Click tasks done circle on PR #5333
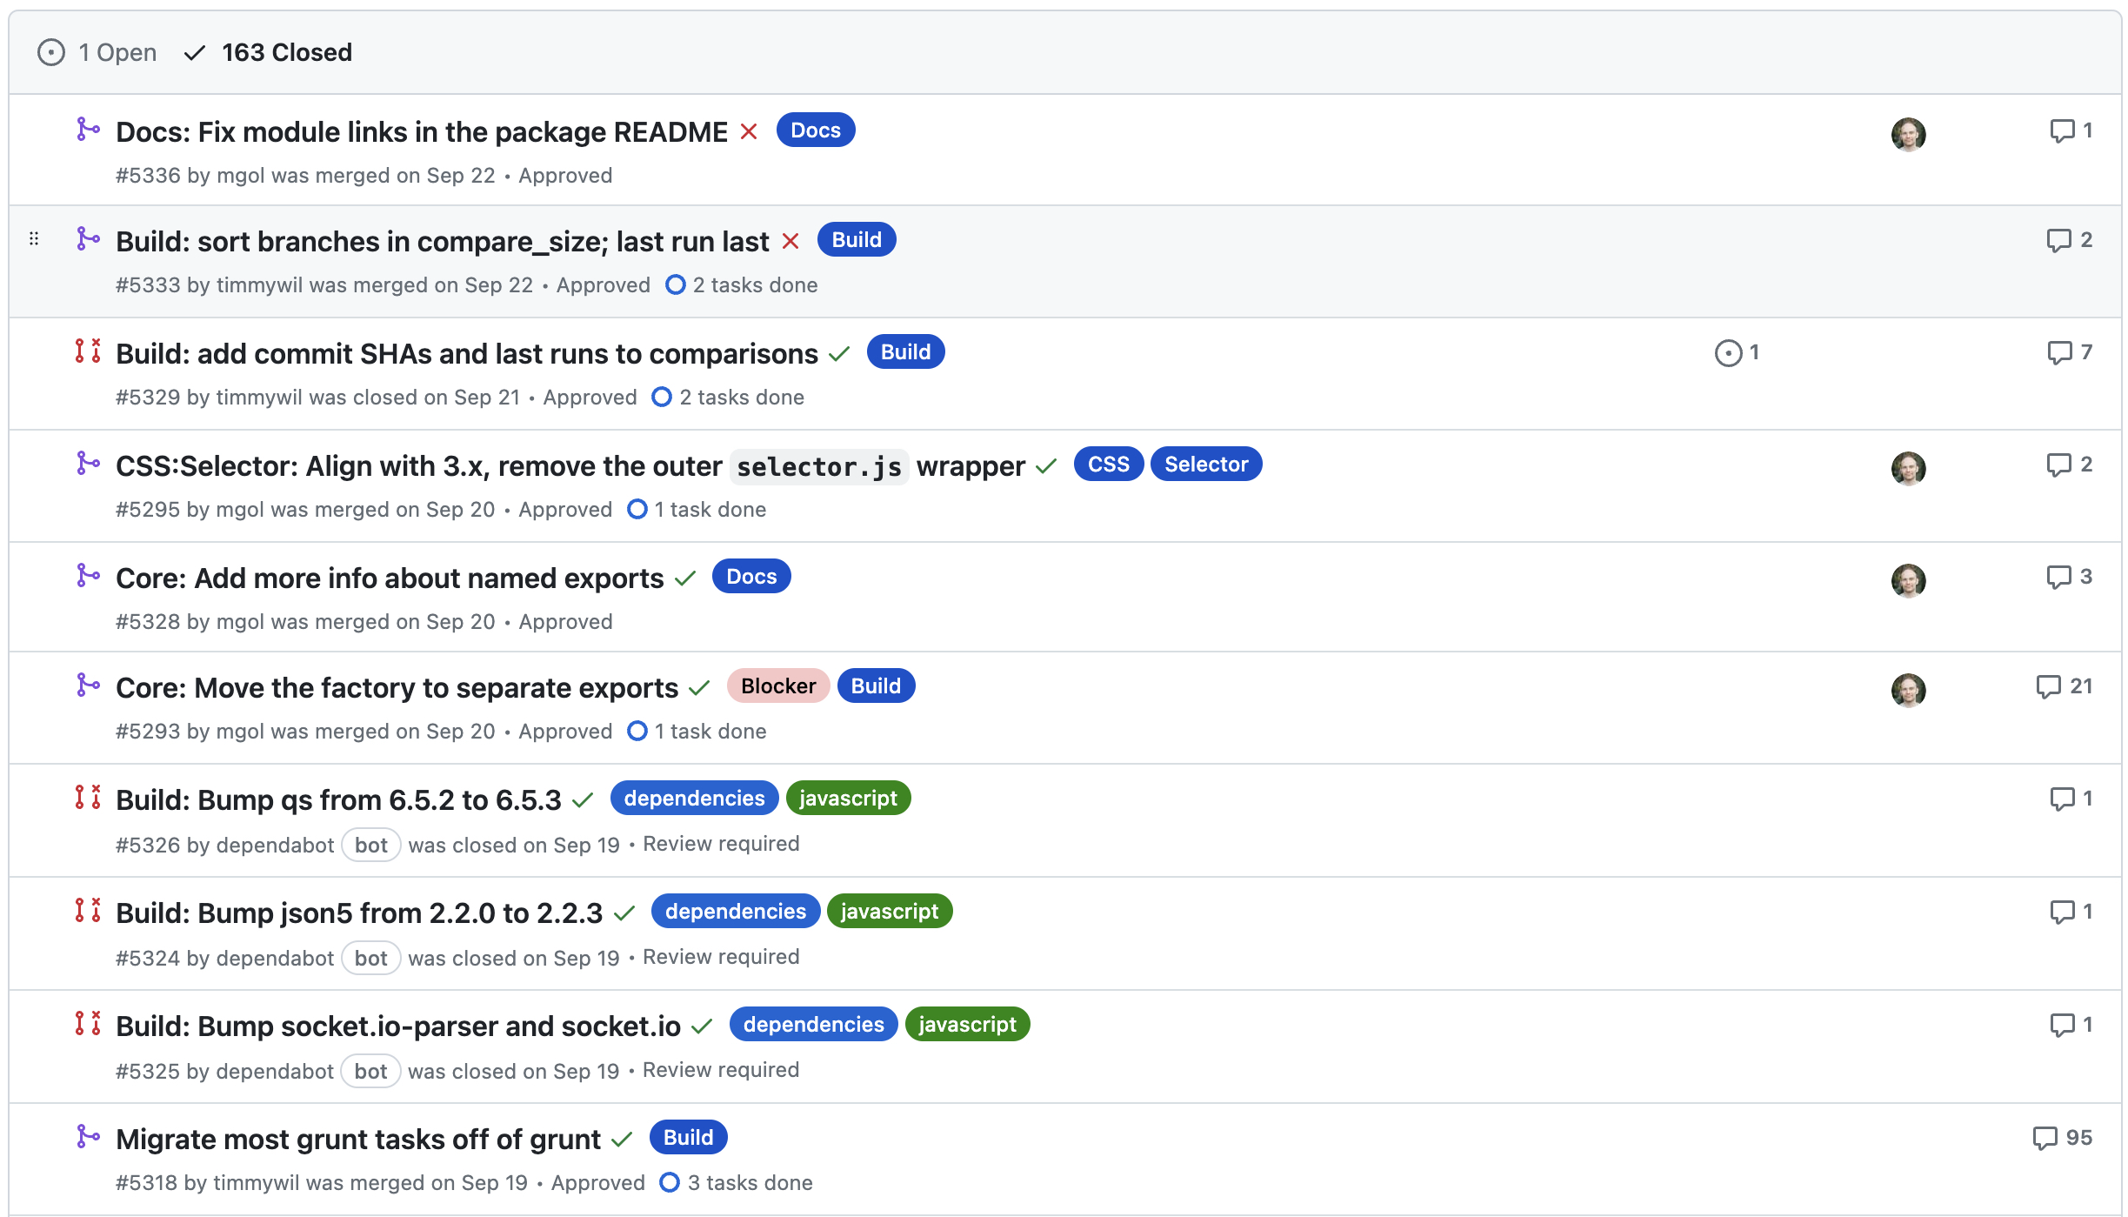This screenshot has height=1217, width=2128. (x=675, y=285)
